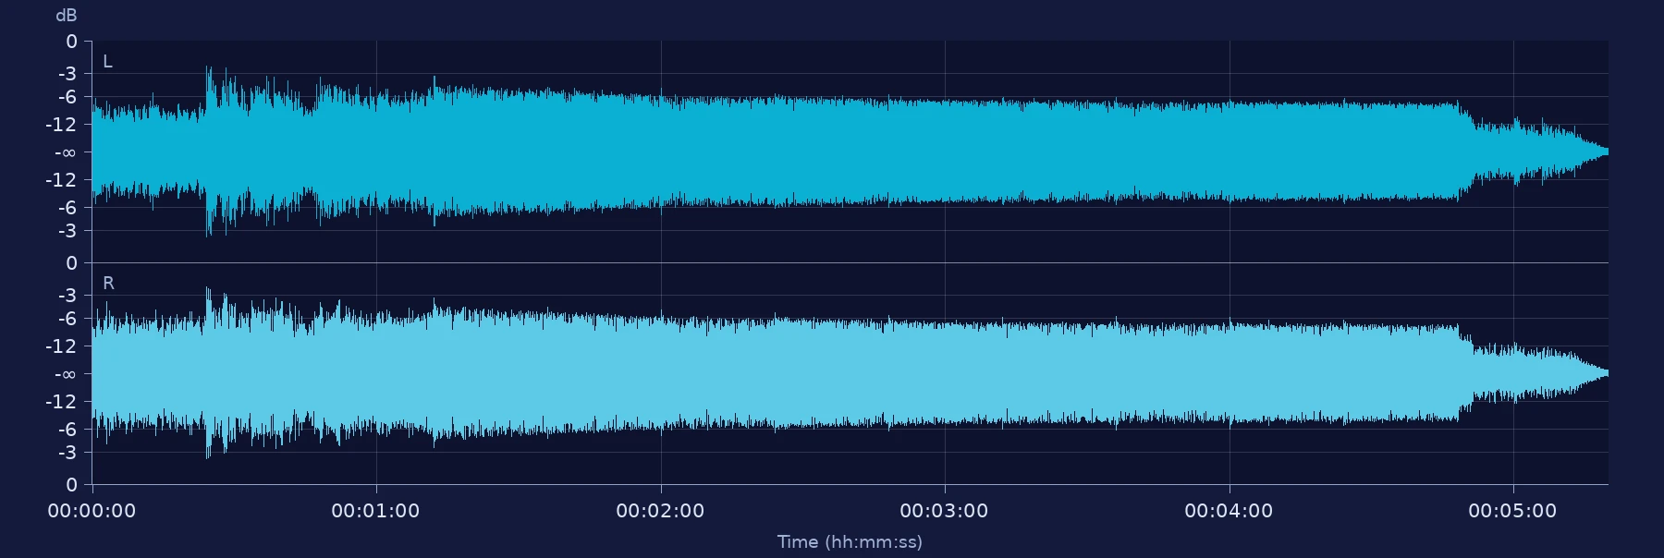Click the upper -12 dB label of left channel
The width and height of the screenshot is (1664, 558).
(61, 125)
